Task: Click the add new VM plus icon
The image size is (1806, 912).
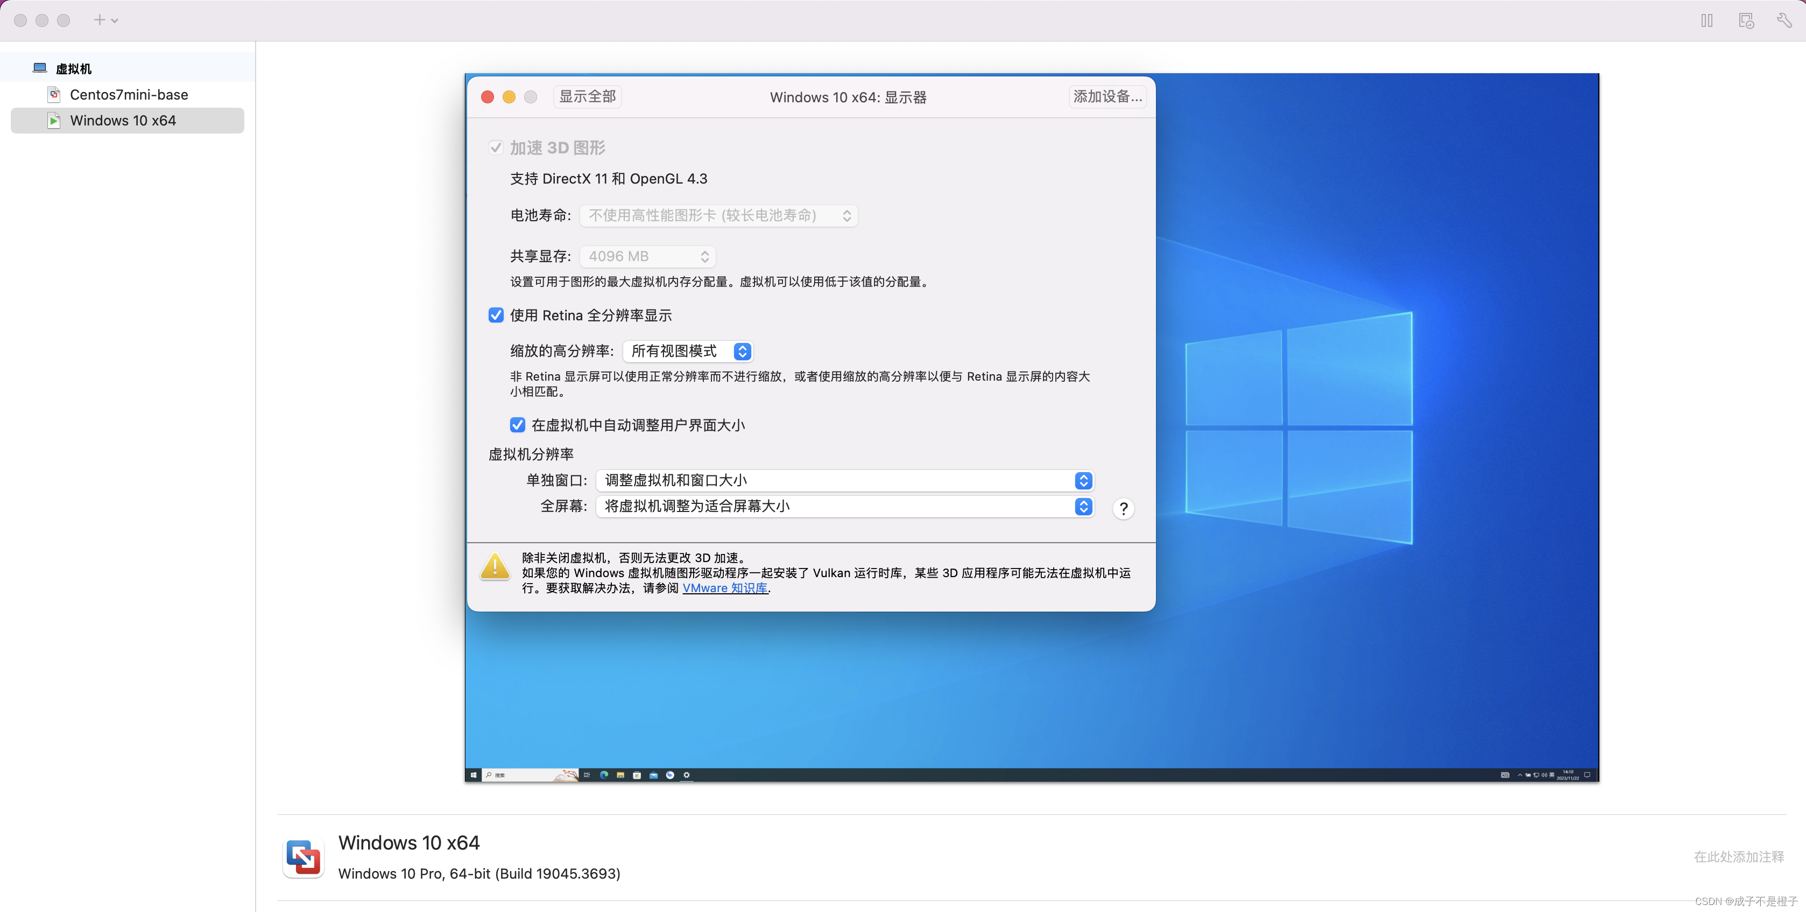Action: (100, 20)
